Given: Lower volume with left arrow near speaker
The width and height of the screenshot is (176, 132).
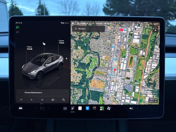Looking at the screenshot, I should 125,108.
